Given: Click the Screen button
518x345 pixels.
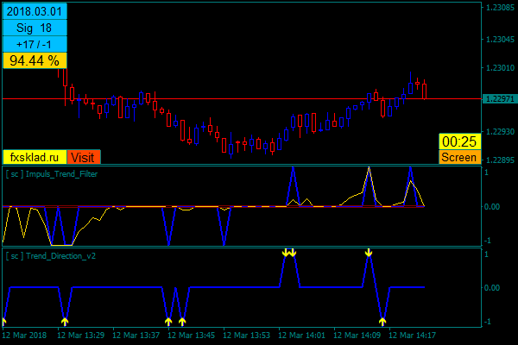Looking at the screenshot, I should click(459, 157).
